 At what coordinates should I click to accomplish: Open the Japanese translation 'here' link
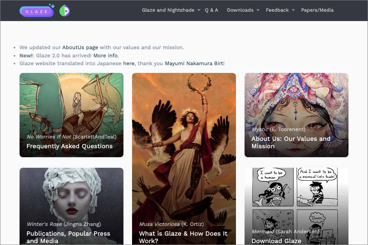pyautogui.click(x=129, y=63)
